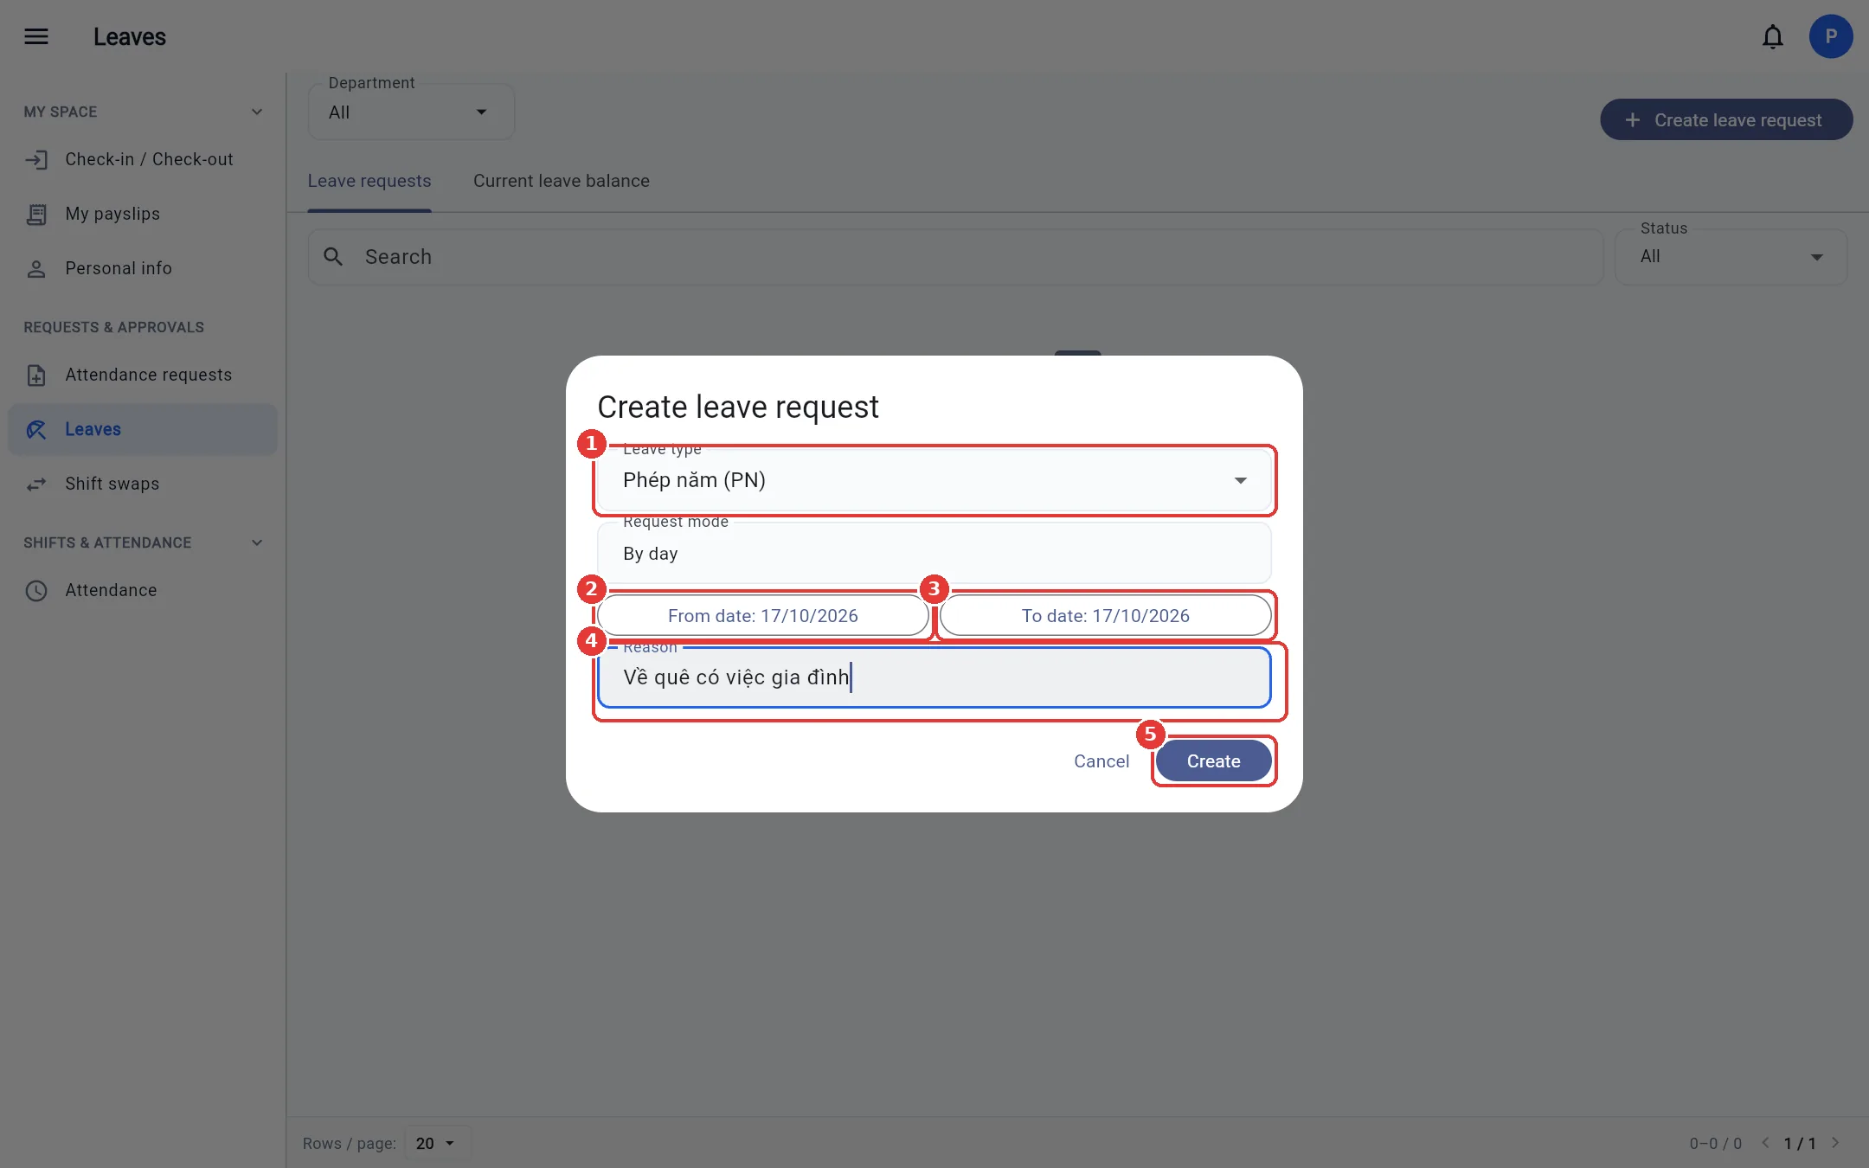The height and width of the screenshot is (1168, 1869).
Task: Click the My payslips receipt icon
Action: 36,215
